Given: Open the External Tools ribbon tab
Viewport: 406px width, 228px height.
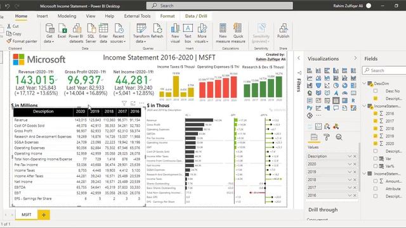Looking at the screenshot, I should pos(137,16).
